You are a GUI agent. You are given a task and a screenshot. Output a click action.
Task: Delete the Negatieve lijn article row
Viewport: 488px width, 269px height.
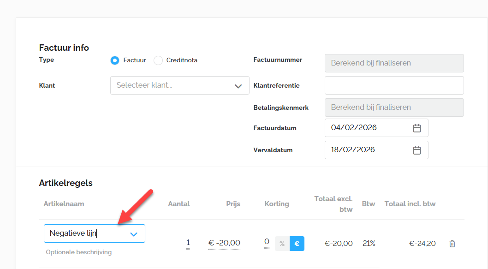452,244
